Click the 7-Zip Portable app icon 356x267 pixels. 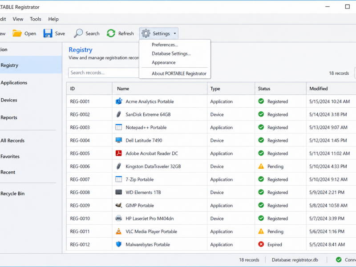[119, 179]
